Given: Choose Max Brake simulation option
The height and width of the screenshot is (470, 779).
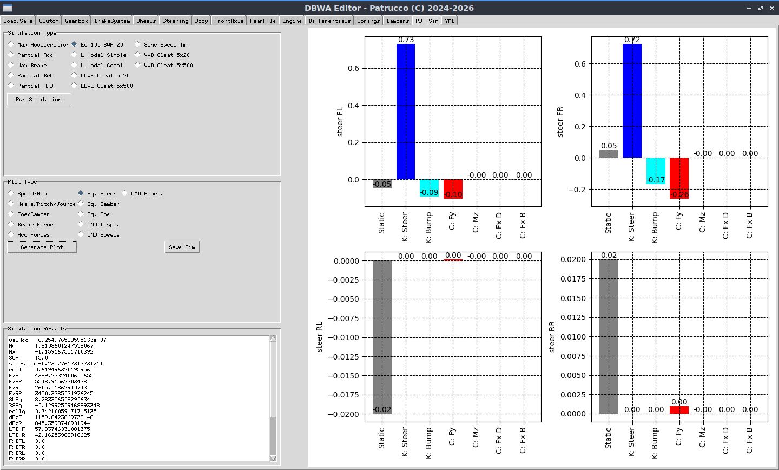Looking at the screenshot, I should pyautogui.click(x=28, y=65).
